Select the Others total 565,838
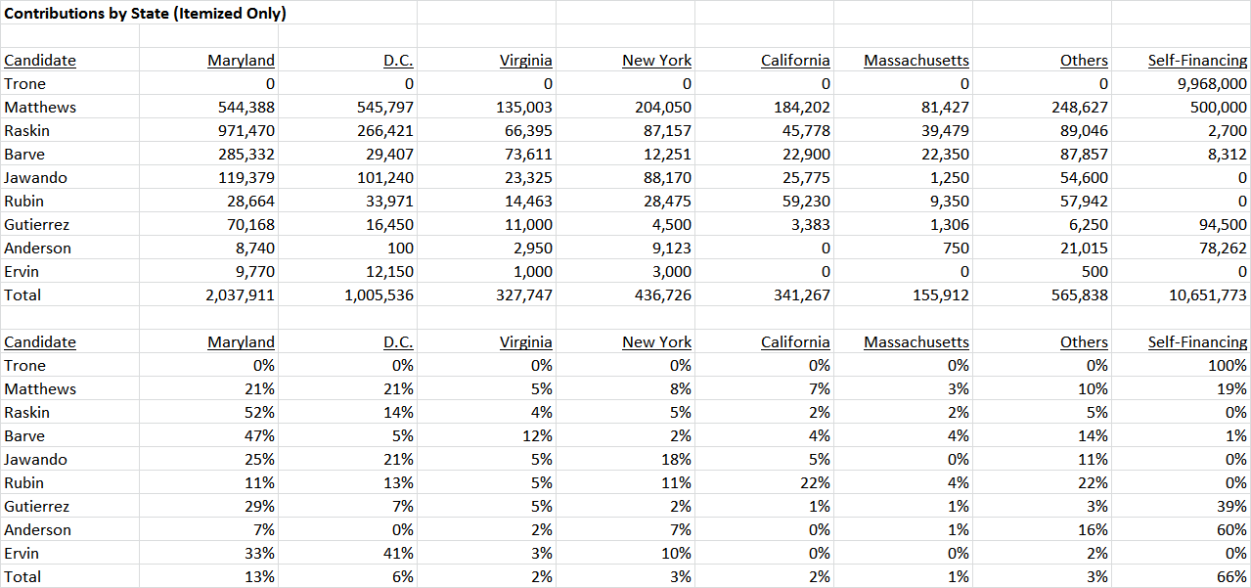Viewport: 1251px width, 588px height. (x=1079, y=295)
